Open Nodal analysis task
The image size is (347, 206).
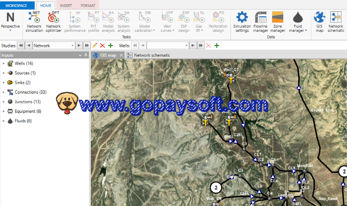point(108,22)
